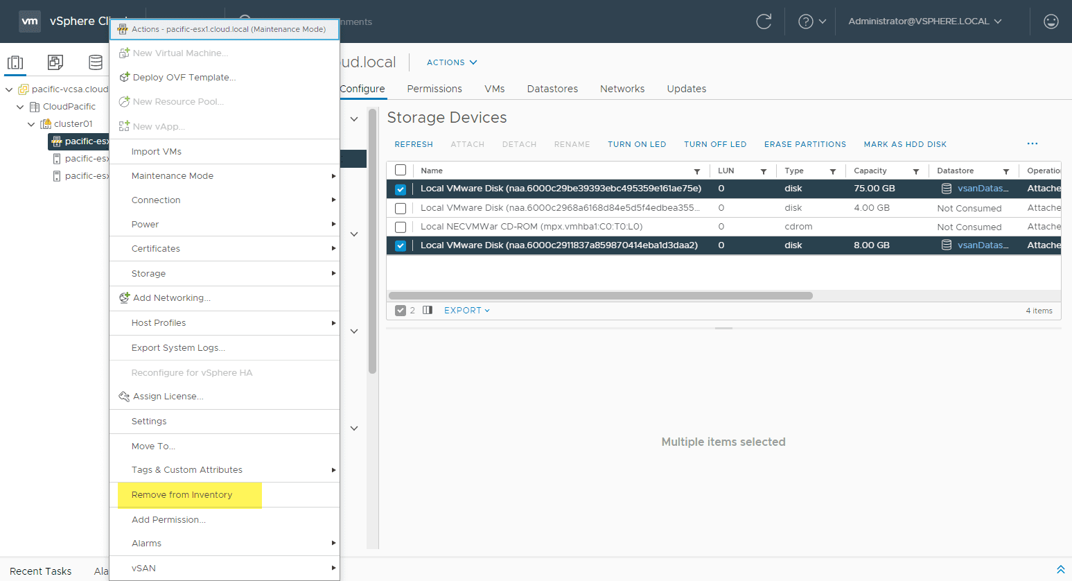This screenshot has height=581, width=1072.
Task: Click the column chooser icon beside Export
Action: tap(428, 311)
